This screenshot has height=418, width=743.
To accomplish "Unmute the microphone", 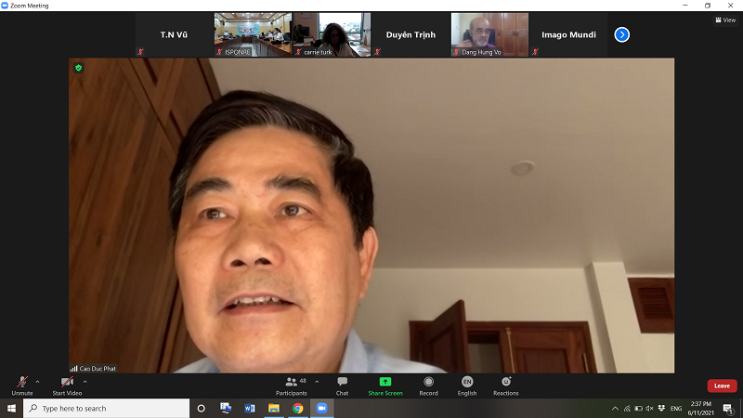I will [21, 383].
